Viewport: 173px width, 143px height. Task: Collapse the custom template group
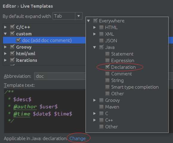[5, 34]
